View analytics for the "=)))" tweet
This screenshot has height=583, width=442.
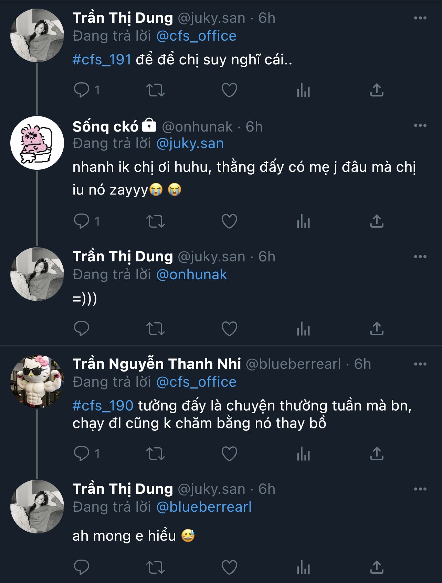[x=303, y=329]
